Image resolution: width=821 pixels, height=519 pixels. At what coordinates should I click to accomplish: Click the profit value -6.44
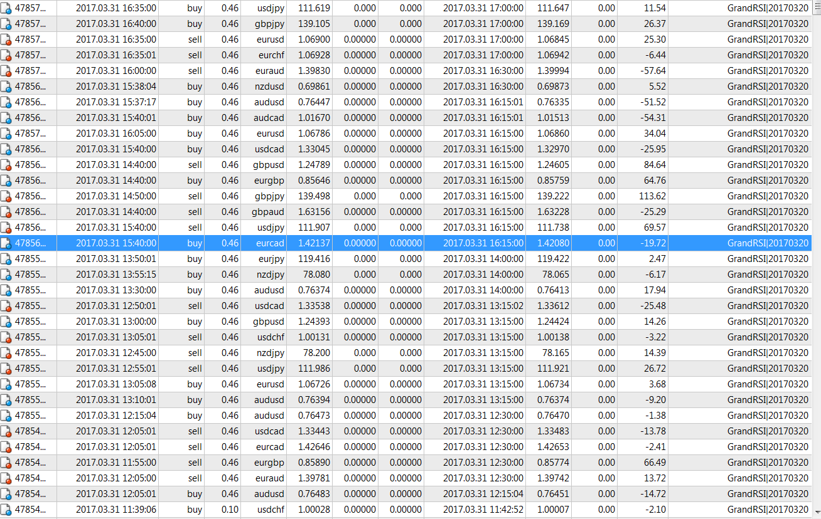coord(656,55)
